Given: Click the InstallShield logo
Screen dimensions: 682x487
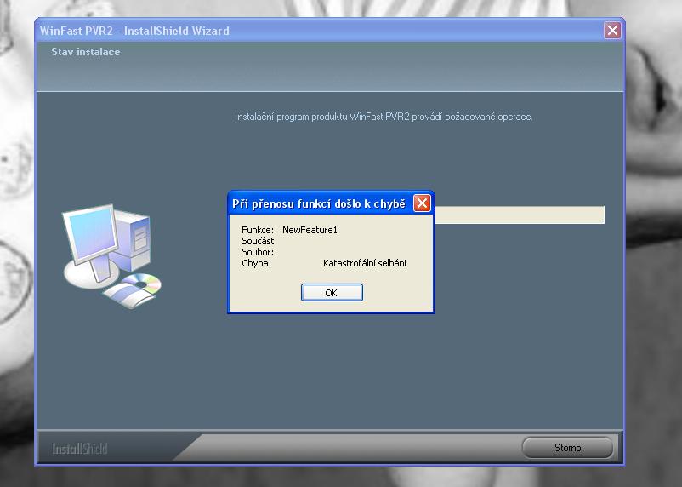Looking at the screenshot, I should point(80,449).
